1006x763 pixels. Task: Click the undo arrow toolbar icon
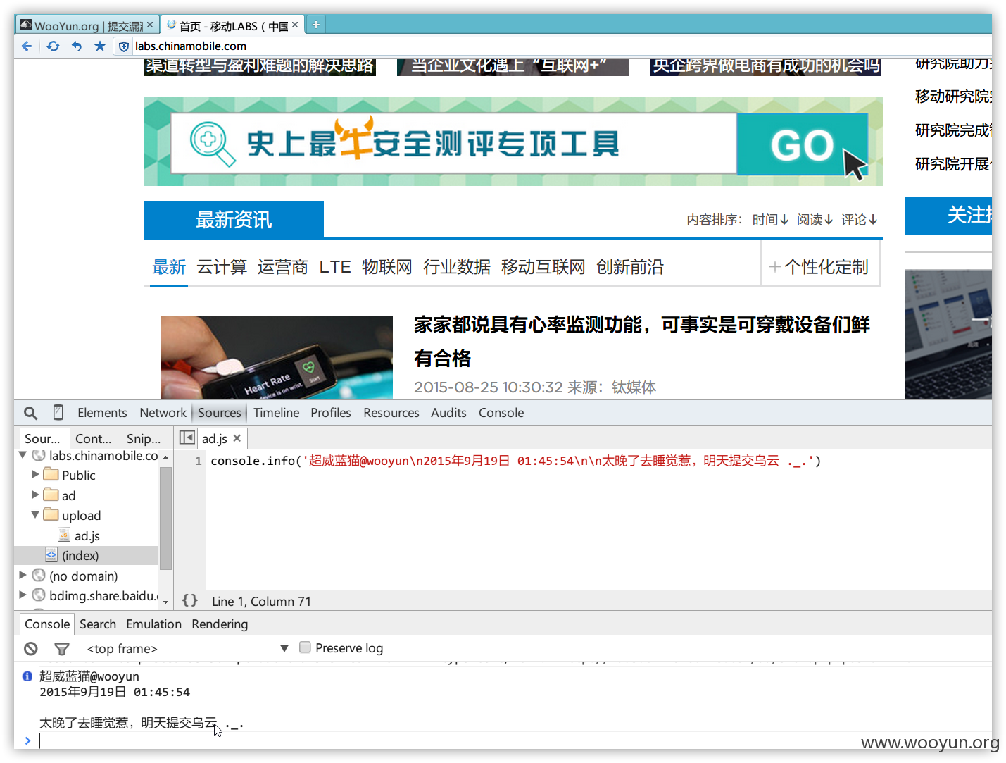click(77, 46)
